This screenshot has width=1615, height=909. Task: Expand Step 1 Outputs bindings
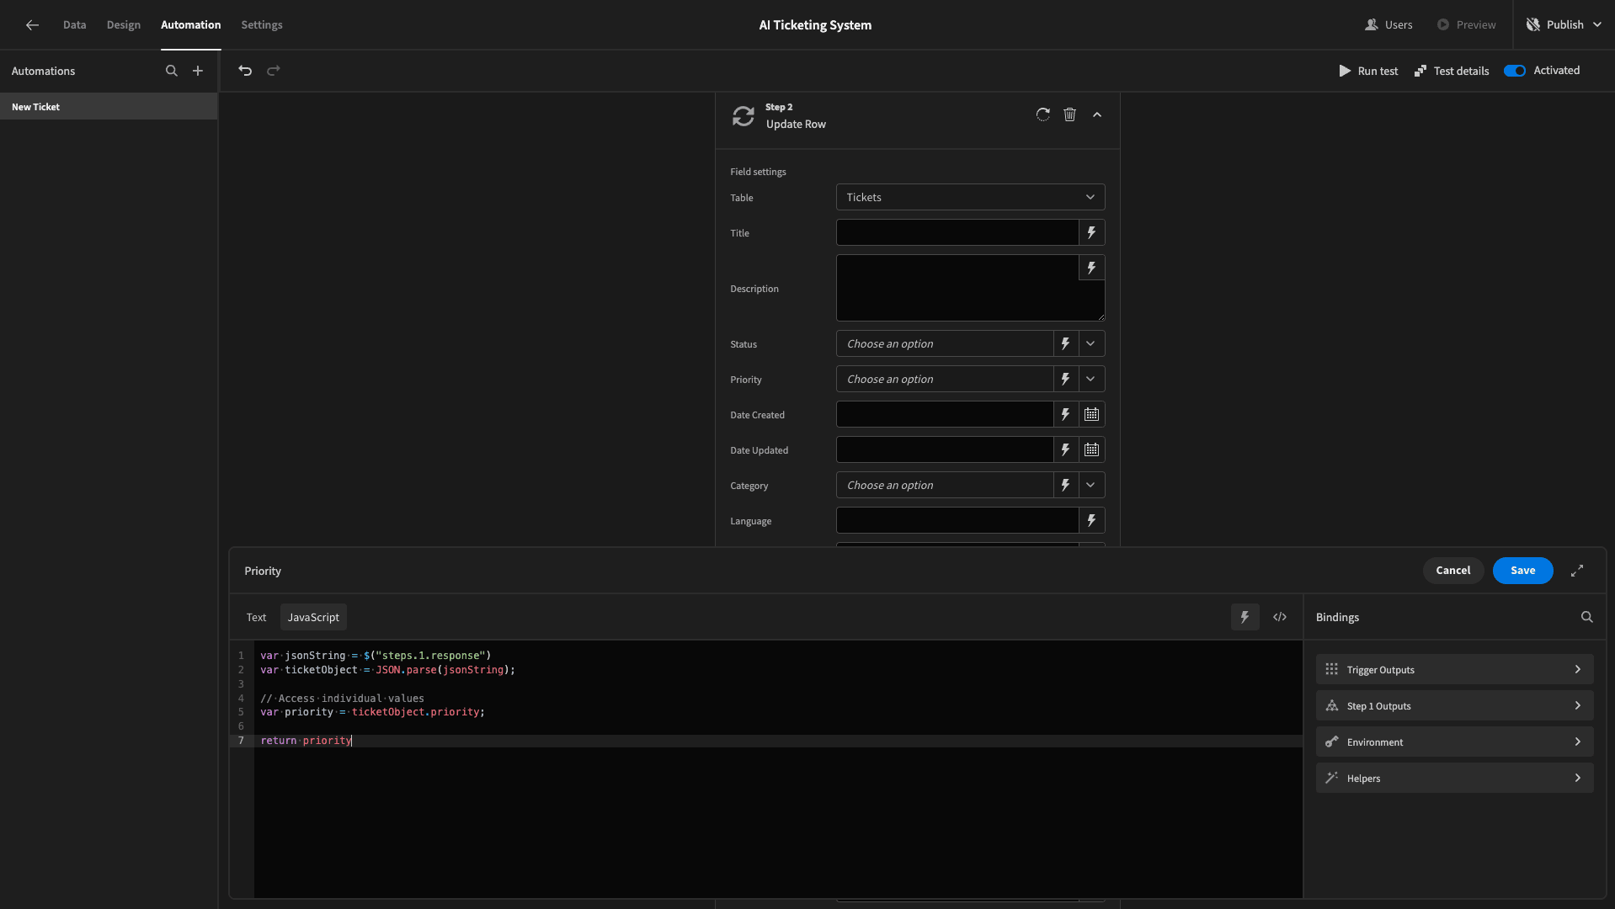click(1454, 705)
